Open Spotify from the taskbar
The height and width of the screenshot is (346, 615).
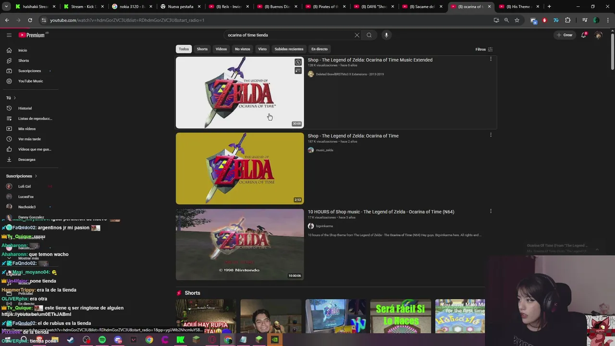tap(102, 340)
